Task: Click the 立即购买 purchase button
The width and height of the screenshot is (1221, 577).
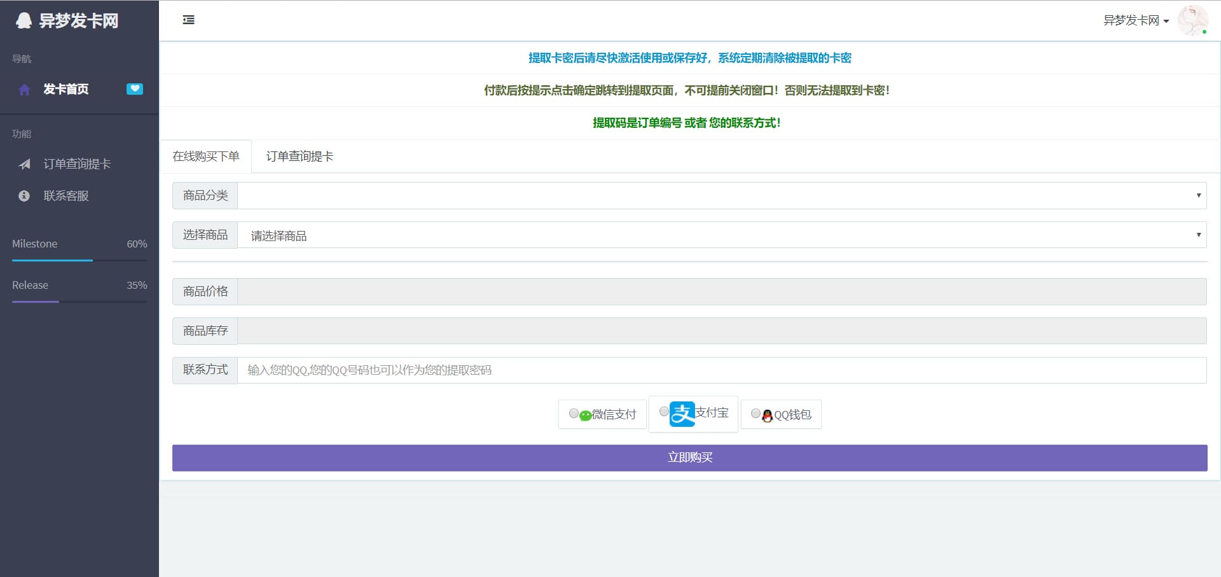Action: pyautogui.click(x=689, y=457)
